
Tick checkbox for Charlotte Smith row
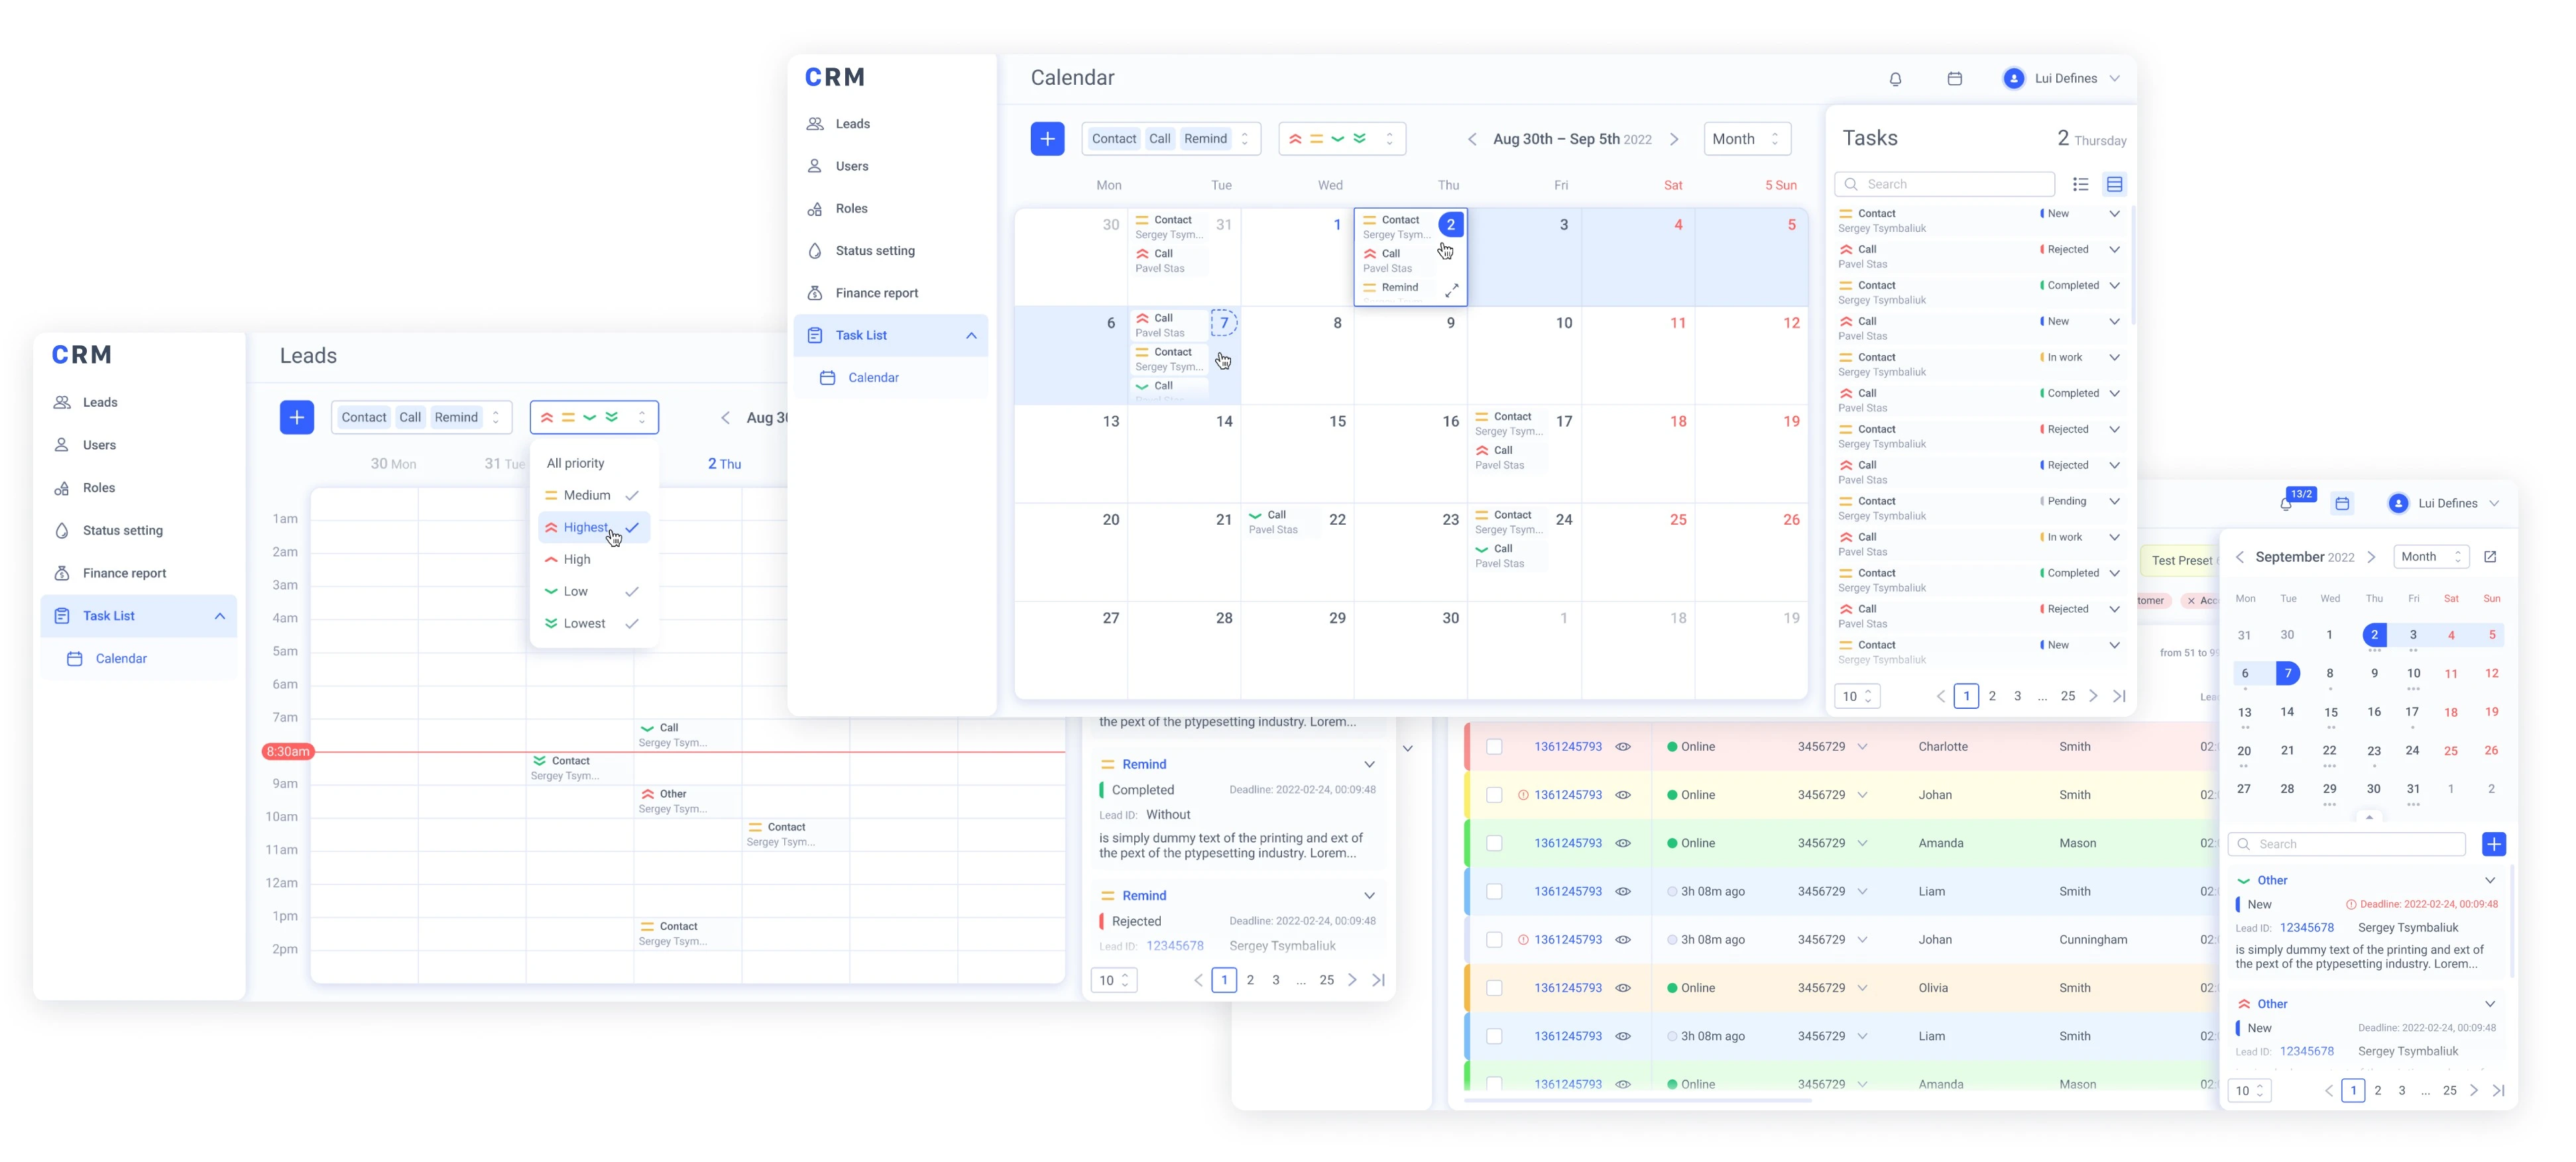coord(1494,747)
